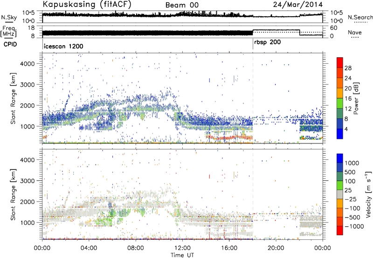Click the '60' Nave axis tick
This screenshot has height=258, width=373.
tap(334, 28)
